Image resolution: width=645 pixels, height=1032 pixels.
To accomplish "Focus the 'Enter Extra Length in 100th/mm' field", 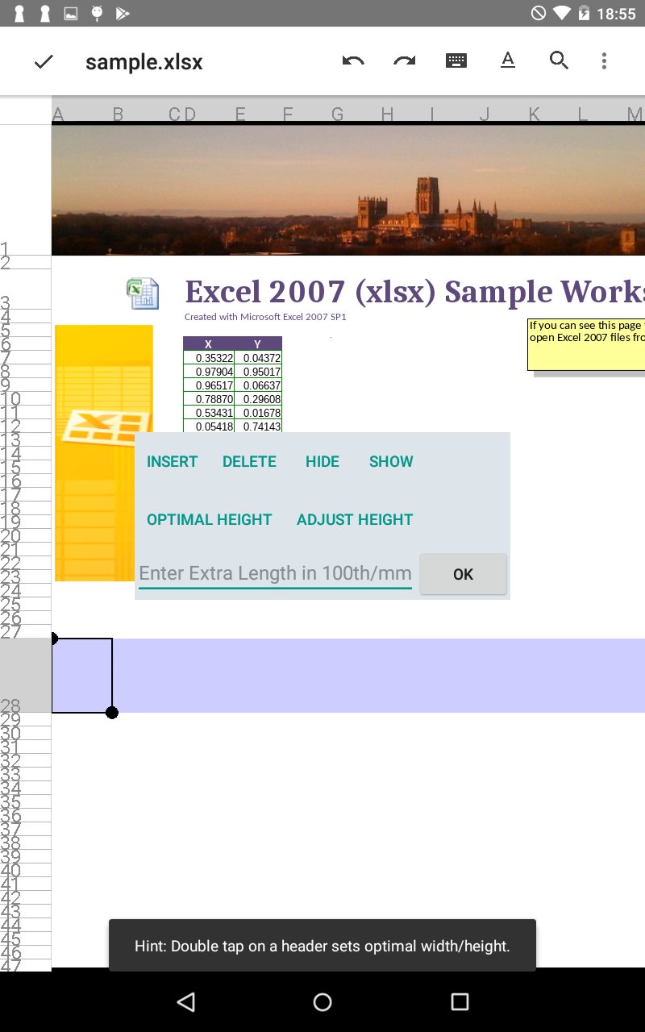I will tap(275, 573).
